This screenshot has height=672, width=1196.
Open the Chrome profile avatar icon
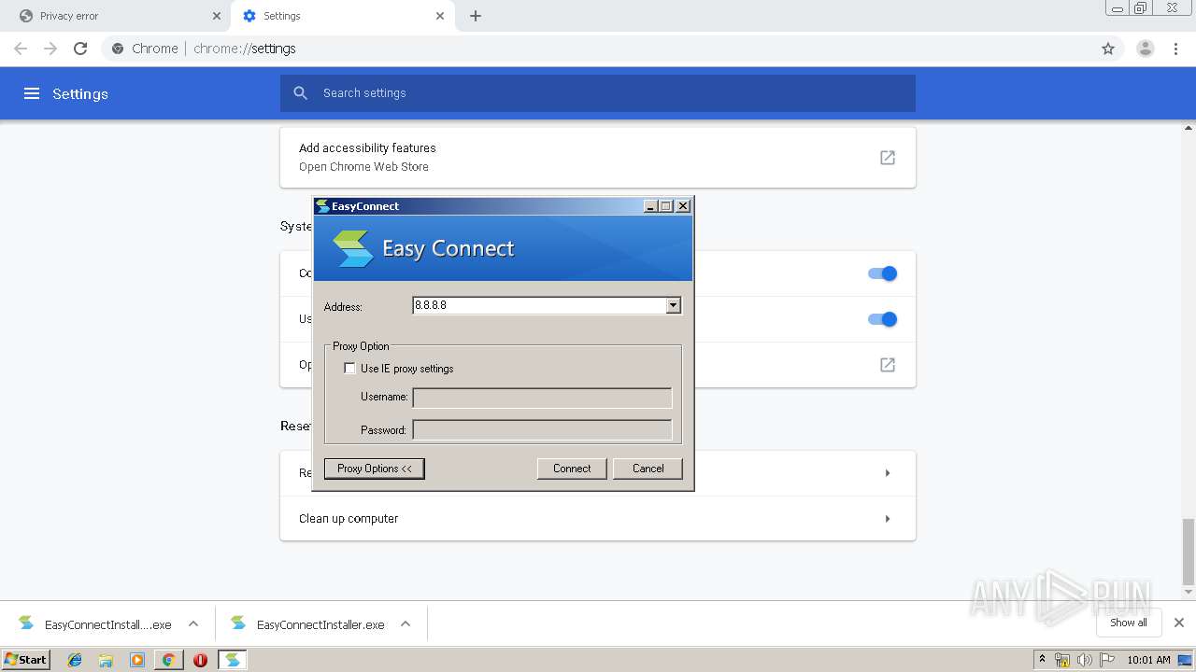tap(1146, 49)
